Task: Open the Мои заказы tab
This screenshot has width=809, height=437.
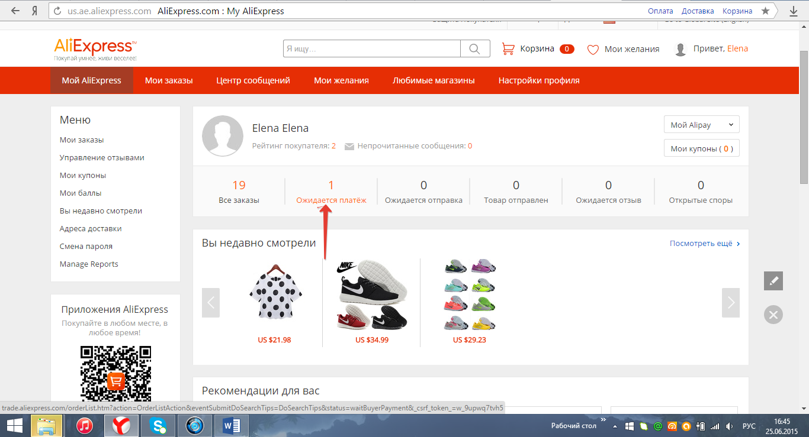Action: (169, 80)
